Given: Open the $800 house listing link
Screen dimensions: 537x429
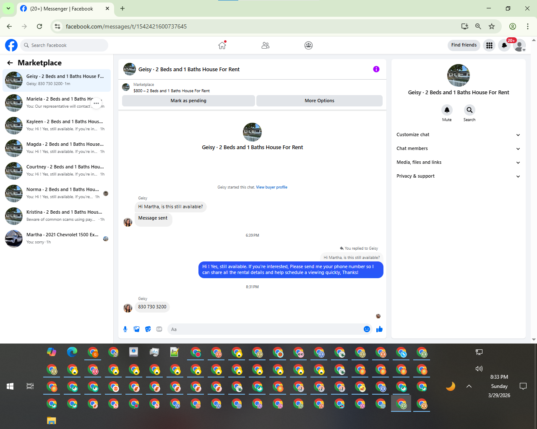Looking at the screenshot, I should point(172,91).
